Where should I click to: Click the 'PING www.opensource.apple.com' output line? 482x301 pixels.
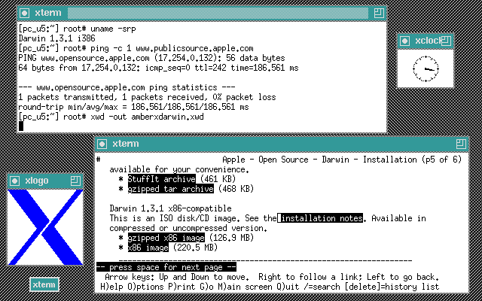151,58
